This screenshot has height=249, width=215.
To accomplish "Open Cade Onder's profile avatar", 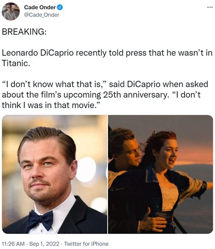I will [10, 11].
